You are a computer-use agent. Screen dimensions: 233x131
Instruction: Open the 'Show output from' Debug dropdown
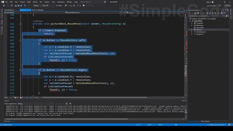click(36, 104)
